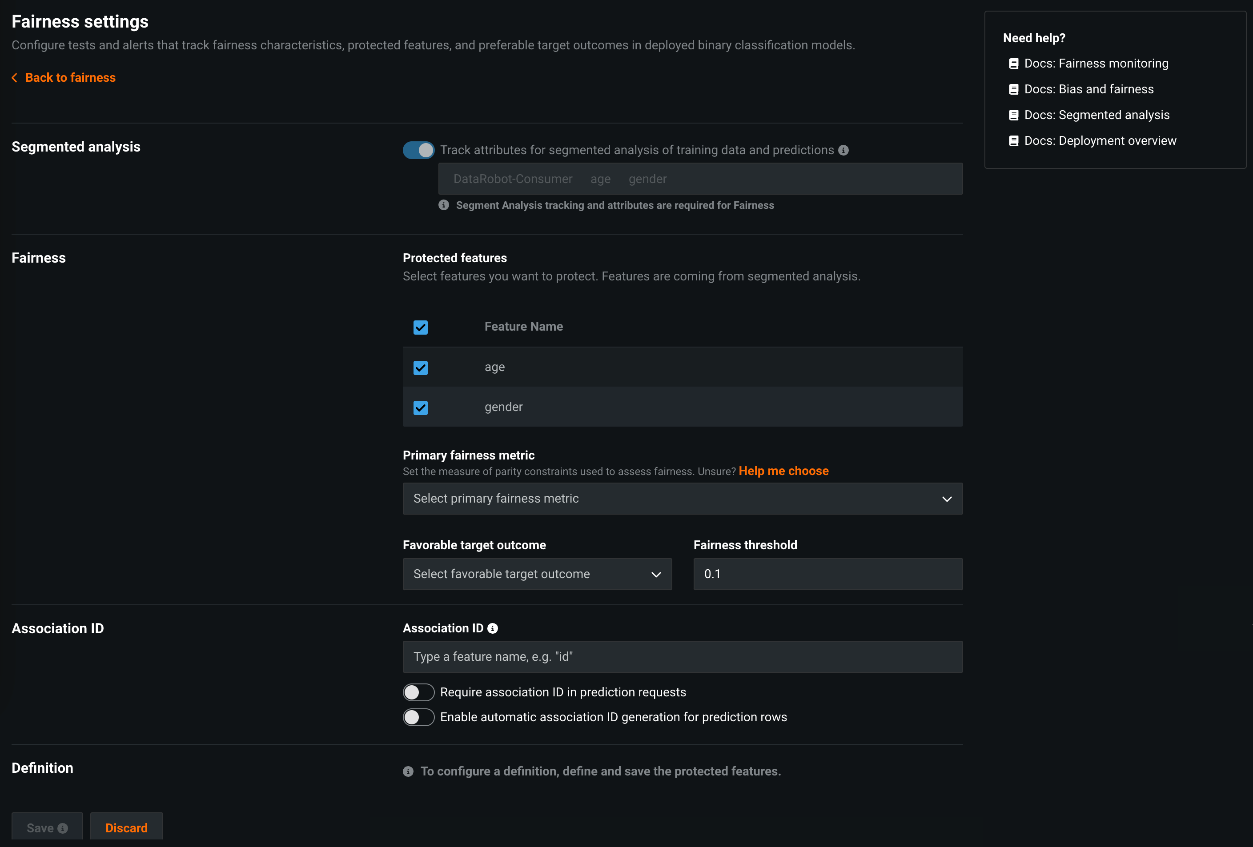The width and height of the screenshot is (1253, 847).
Task: Click the back chevron icon beside Back to fairness
Action: [x=15, y=78]
